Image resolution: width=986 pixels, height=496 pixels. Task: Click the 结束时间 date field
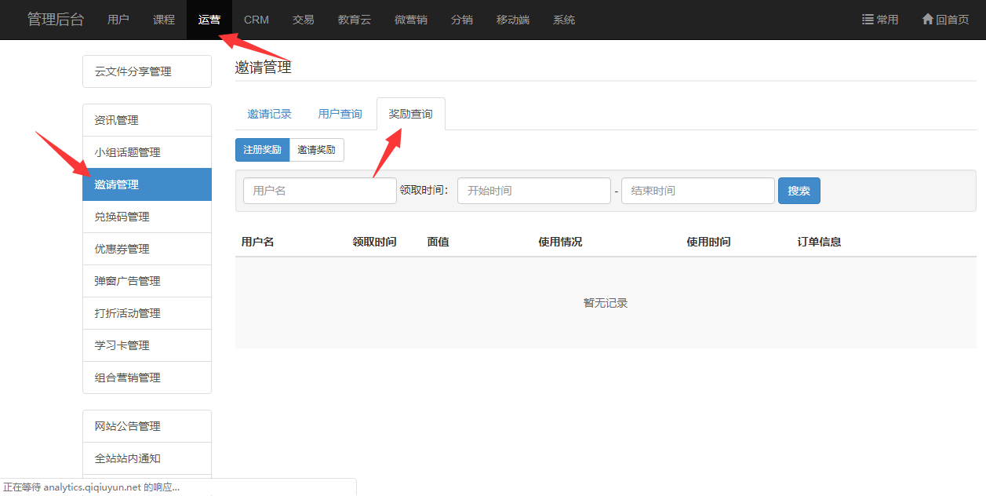click(697, 191)
